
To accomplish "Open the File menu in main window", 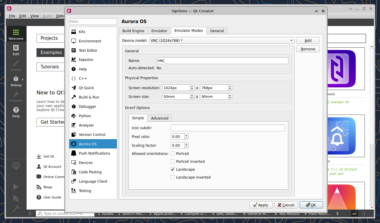I will coord(12,16).
